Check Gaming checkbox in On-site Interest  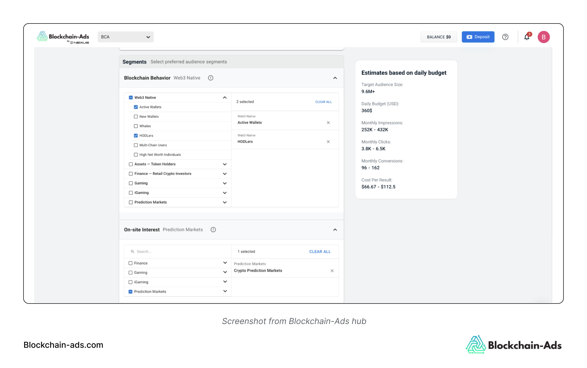point(130,273)
